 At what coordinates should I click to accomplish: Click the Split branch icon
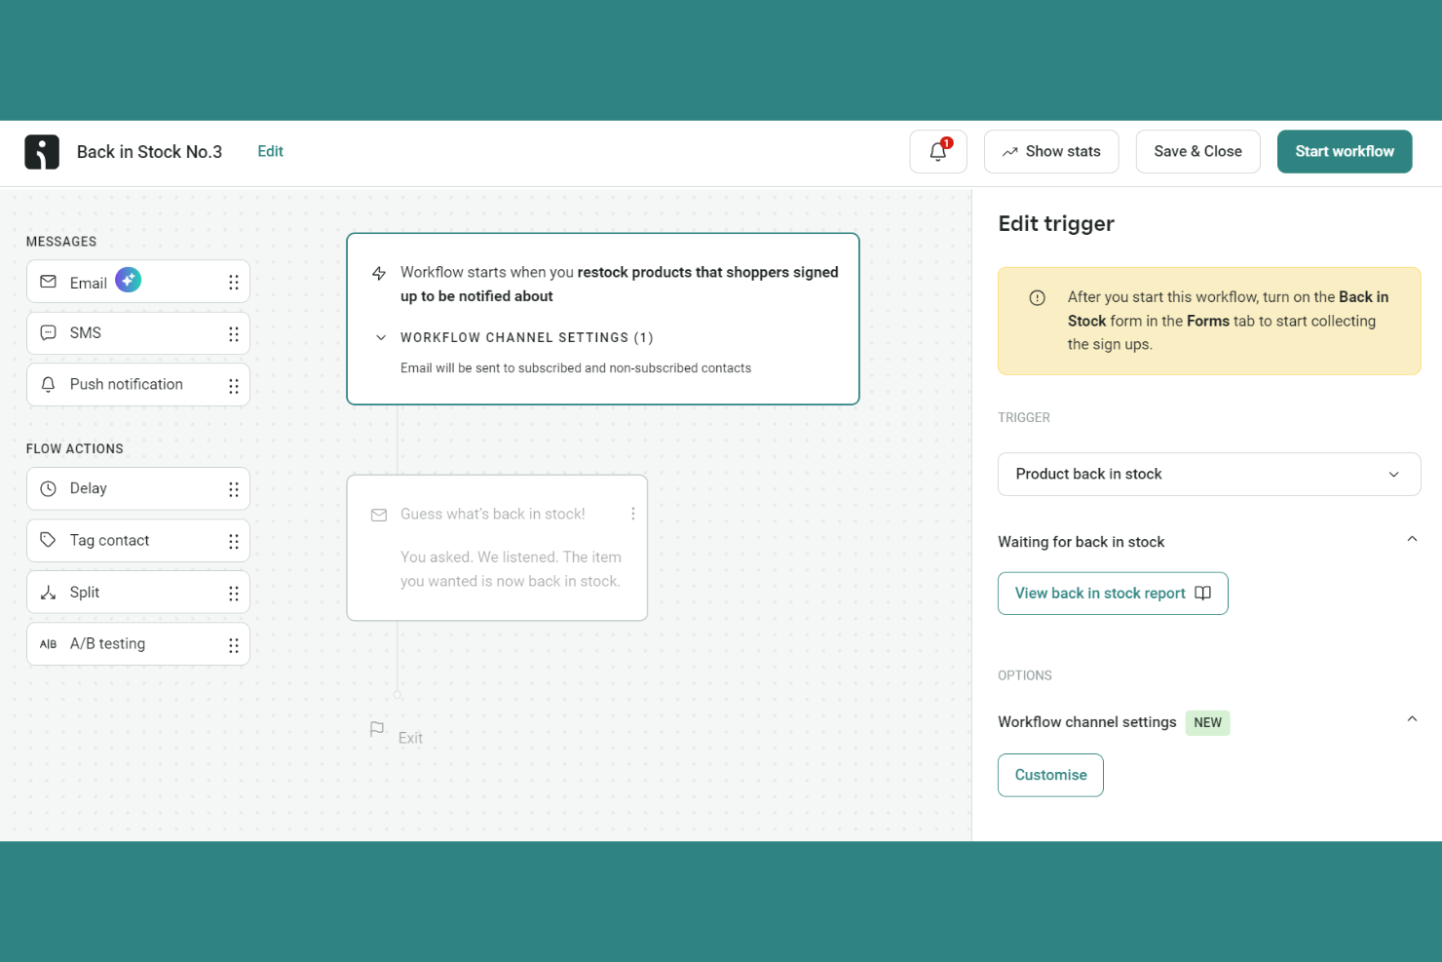coord(48,592)
